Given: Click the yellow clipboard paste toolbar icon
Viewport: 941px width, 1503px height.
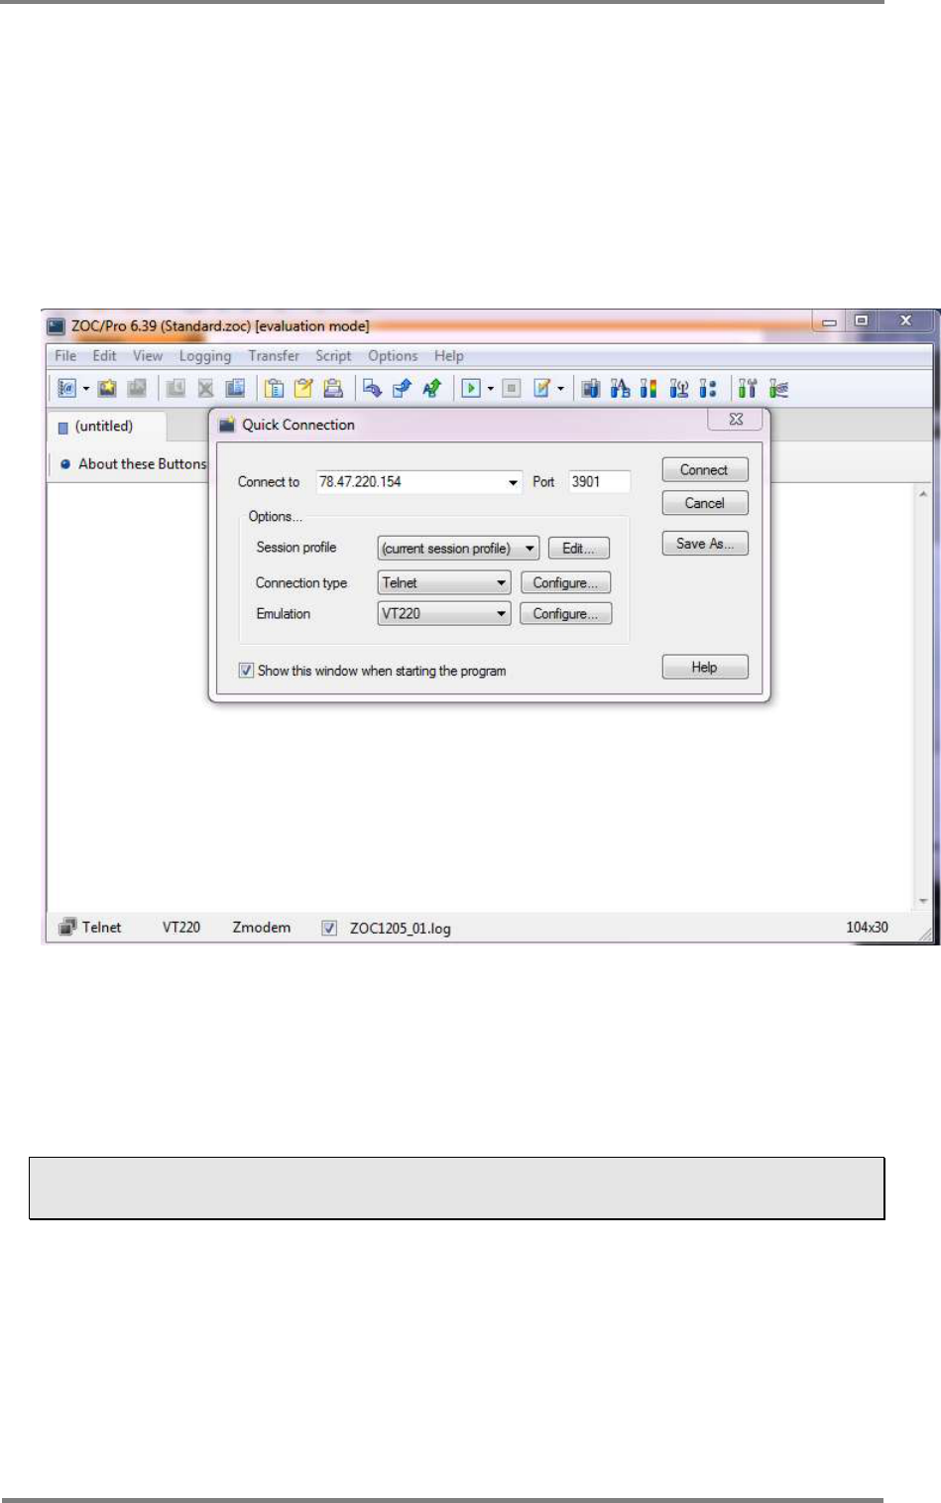Looking at the screenshot, I should [303, 389].
